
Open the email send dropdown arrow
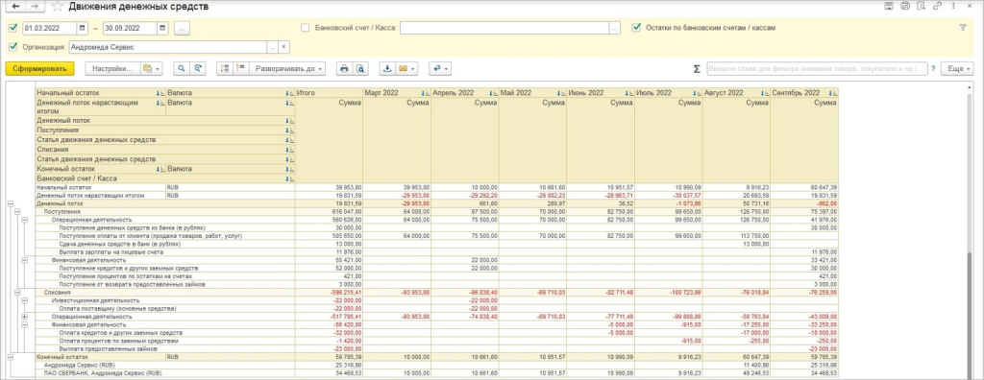coord(413,69)
